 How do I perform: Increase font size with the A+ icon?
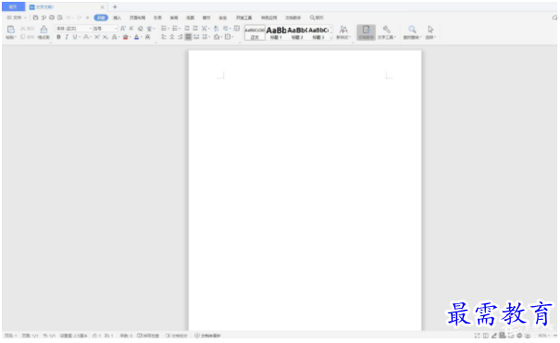[x=123, y=28]
